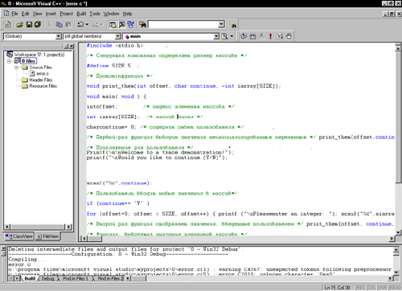Click the editor vertical scrollbar down arrow
Image resolution: width=402 pixels, height=291 pixels.
(398, 232)
